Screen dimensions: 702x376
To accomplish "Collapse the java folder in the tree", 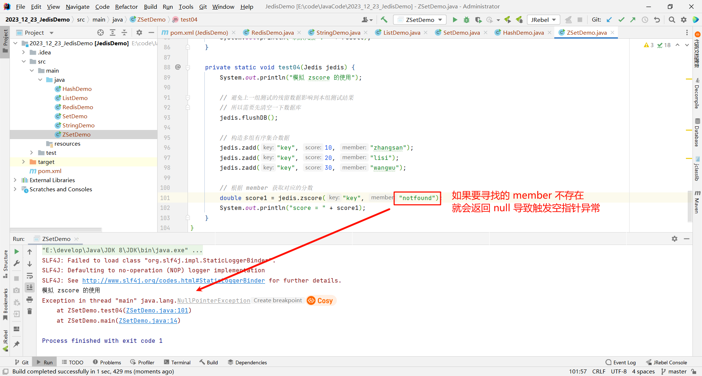I will point(40,80).
